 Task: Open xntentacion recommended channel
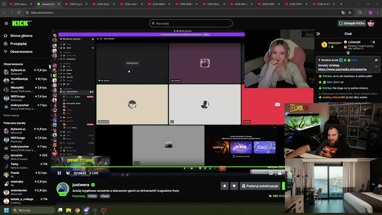(x=25, y=192)
